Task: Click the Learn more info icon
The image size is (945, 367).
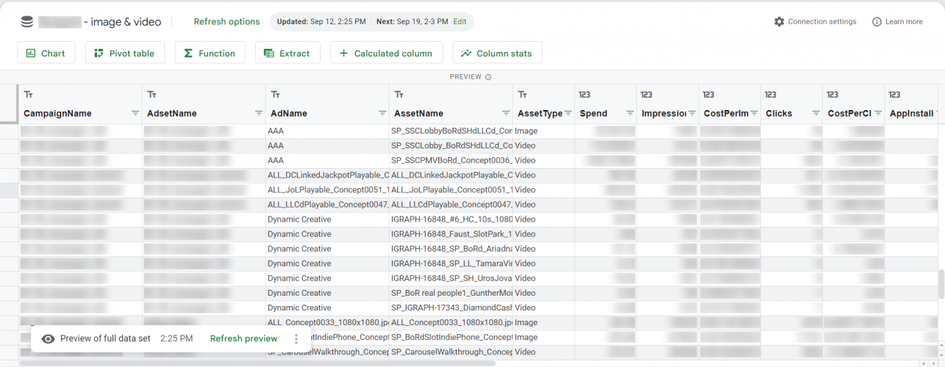Action: point(877,22)
